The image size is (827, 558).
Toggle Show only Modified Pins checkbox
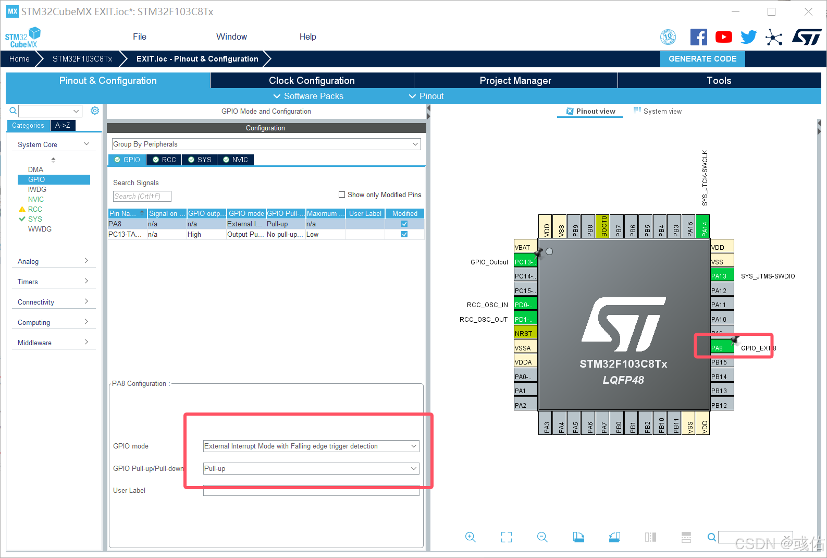342,195
